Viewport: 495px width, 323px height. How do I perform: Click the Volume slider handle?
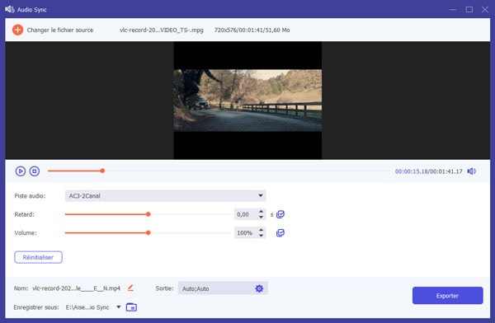click(x=148, y=233)
